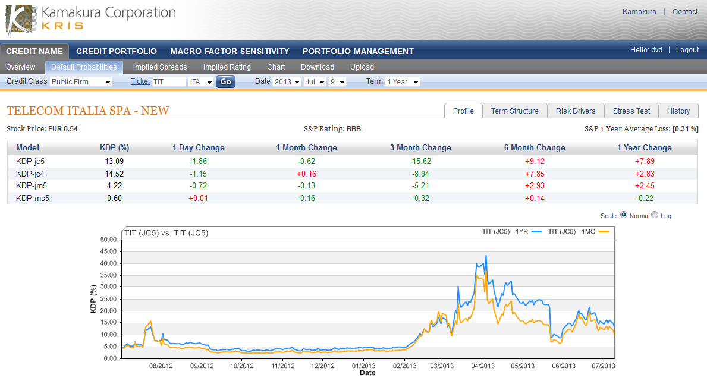Click the ticker input field containing TIT

coord(169,81)
